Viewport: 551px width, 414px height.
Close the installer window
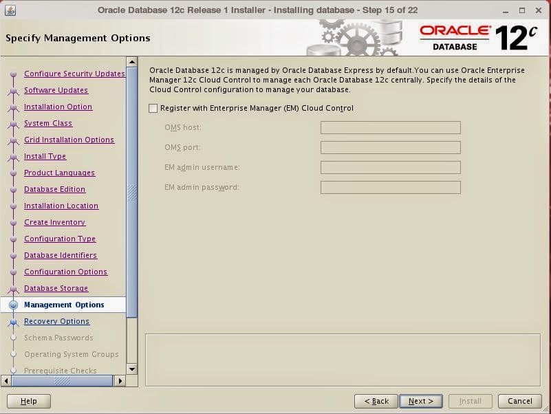click(539, 10)
